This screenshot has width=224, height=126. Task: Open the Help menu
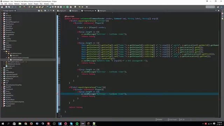(x=52, y=4)
